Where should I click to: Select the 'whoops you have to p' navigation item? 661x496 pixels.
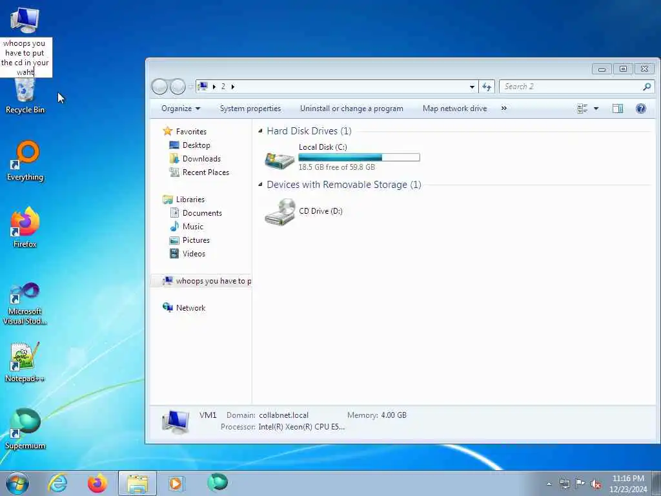201,281
